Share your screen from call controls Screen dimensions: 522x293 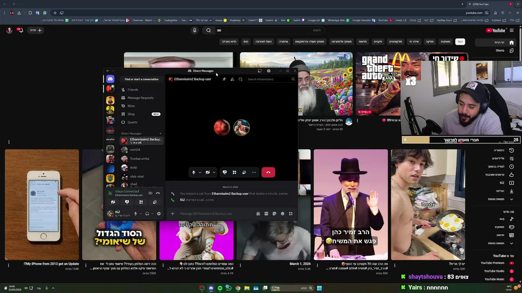[225, 173]
